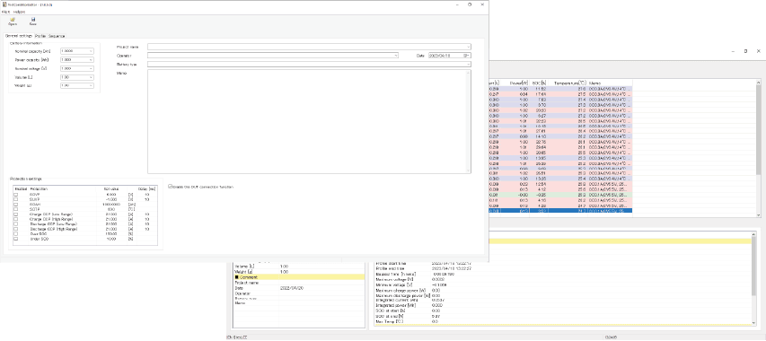Click SOC column header in back window

pos(540,83)
